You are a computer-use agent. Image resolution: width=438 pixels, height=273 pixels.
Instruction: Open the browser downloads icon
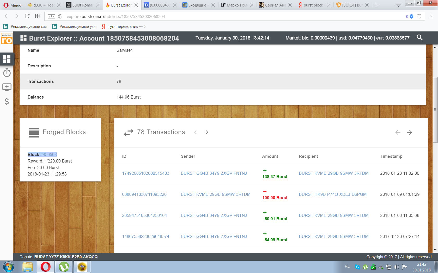[x=431, y=16]
